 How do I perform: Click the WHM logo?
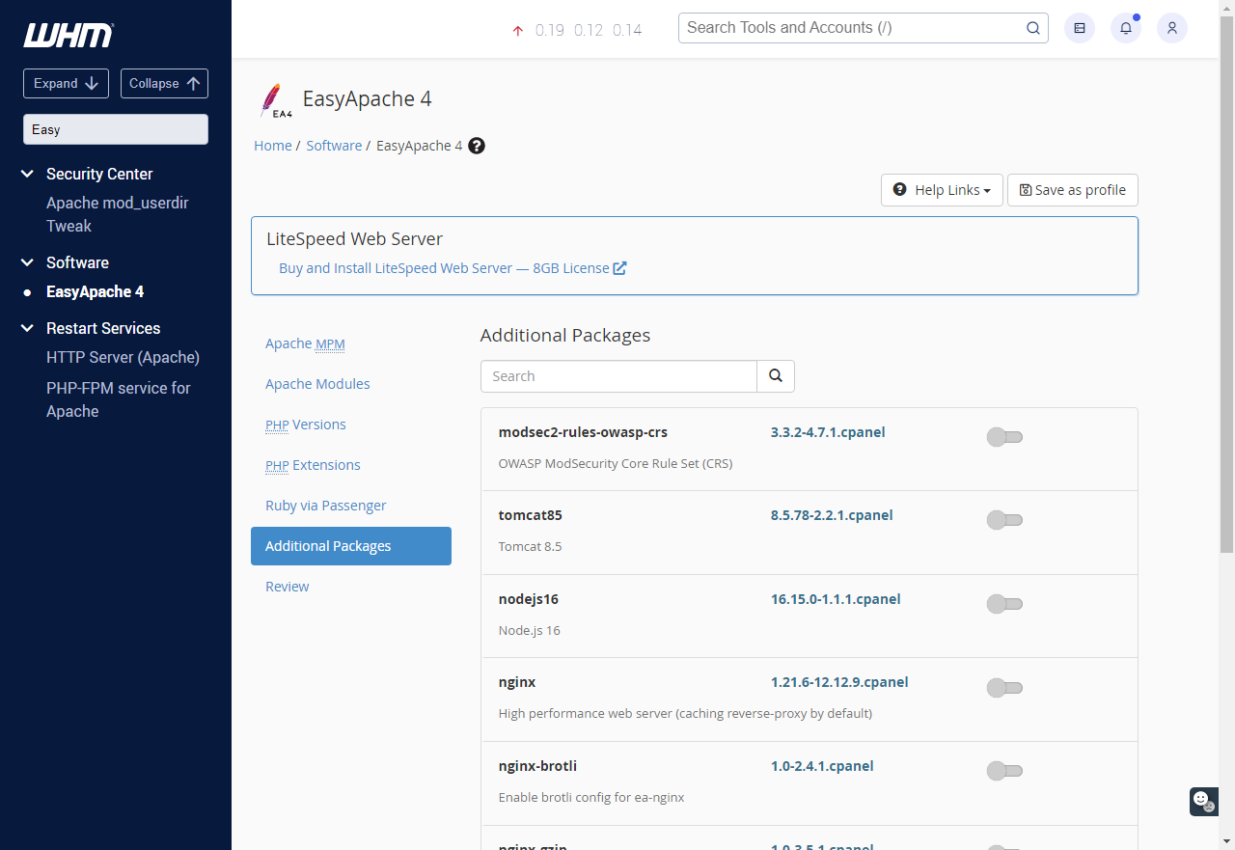pyautogui.click(x=69, y=36)
